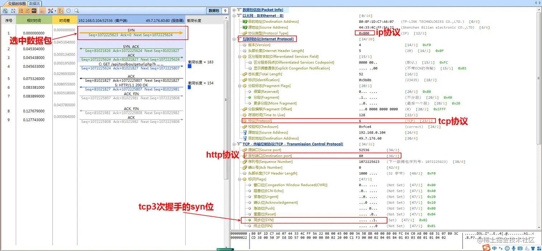Open the Sogou soft keyboard icon
This screenshot has height=251, width=542.
[x=520, y=248]
